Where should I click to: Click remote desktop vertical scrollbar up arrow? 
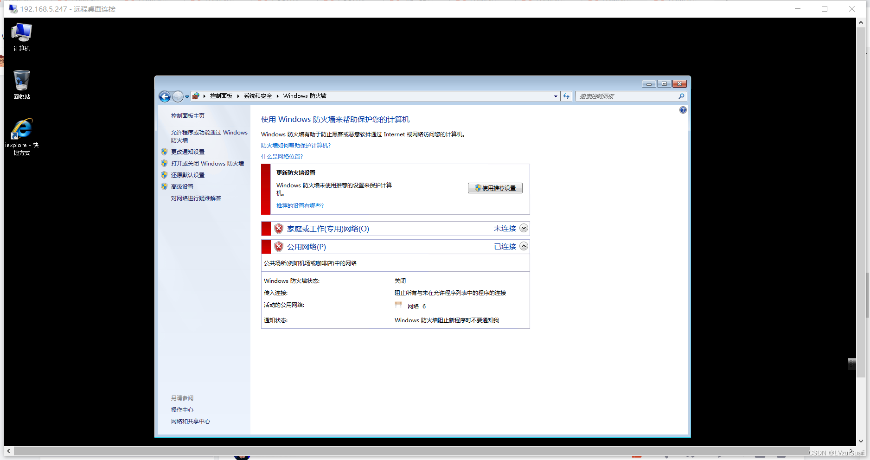[x=861, y=22]
